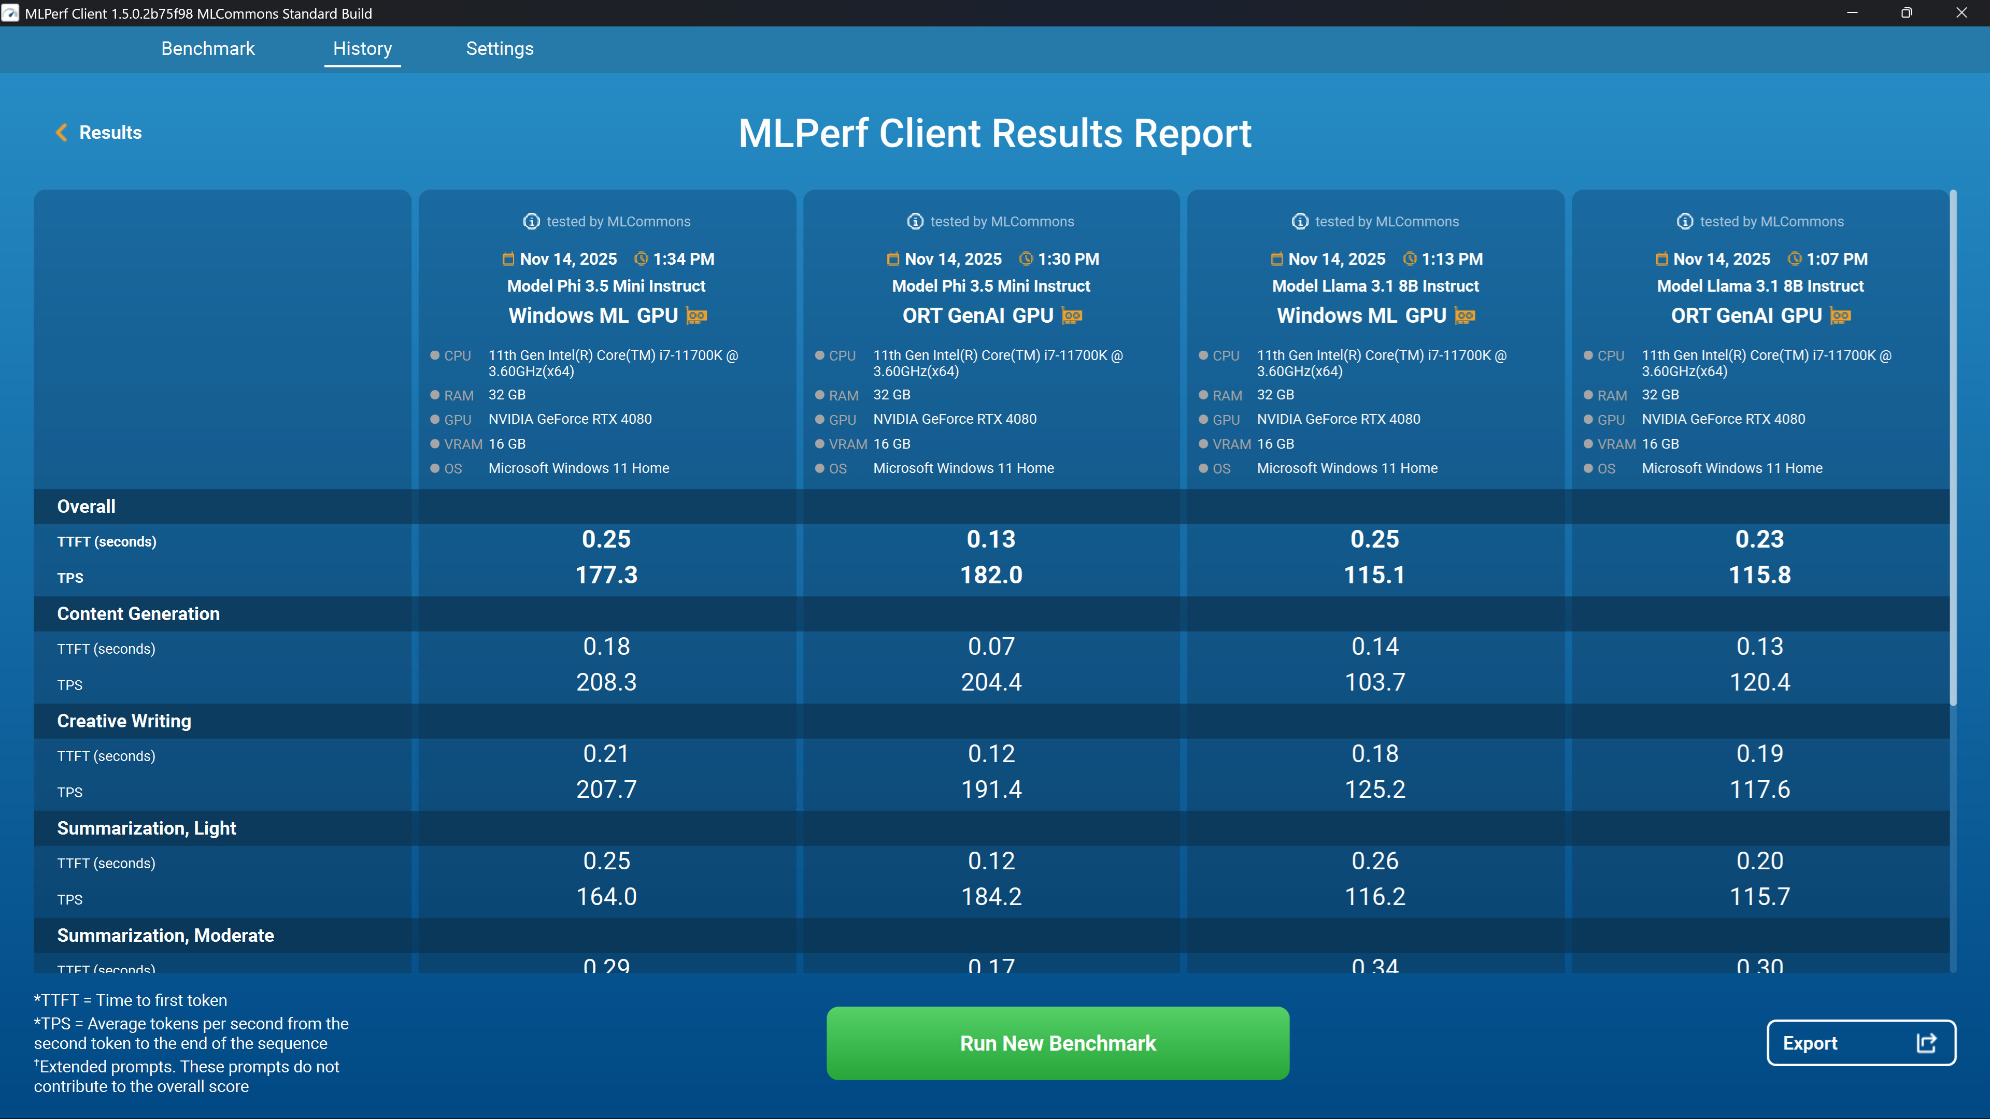Click the Overall TPS value 115.8
The image size is (1990, 1119).
click(x=1760, y=576)
